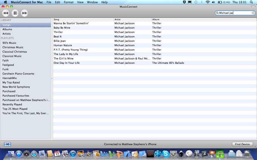Sort by the Artist column header
Screen dimensions: 257x160
(132, 20)
